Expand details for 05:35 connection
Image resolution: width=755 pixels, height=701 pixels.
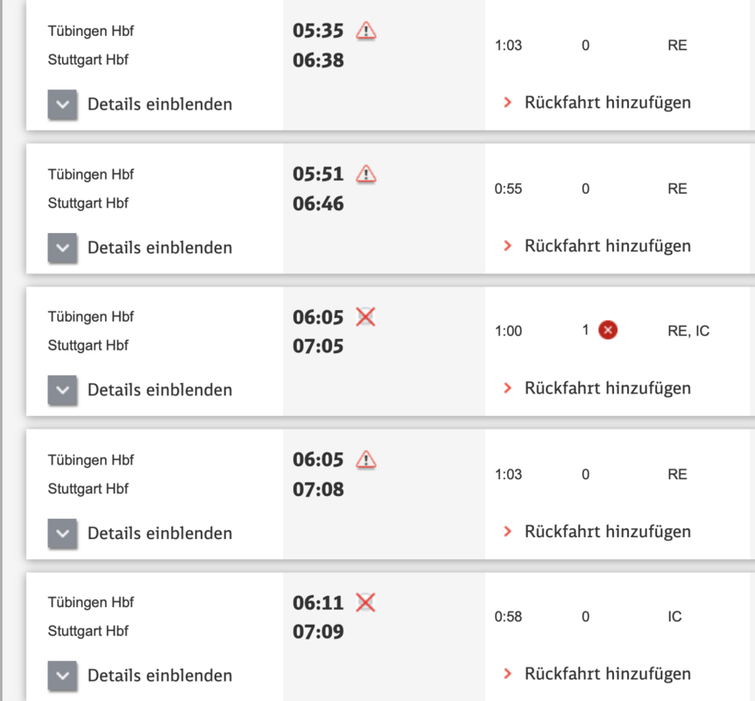(62, 104)
